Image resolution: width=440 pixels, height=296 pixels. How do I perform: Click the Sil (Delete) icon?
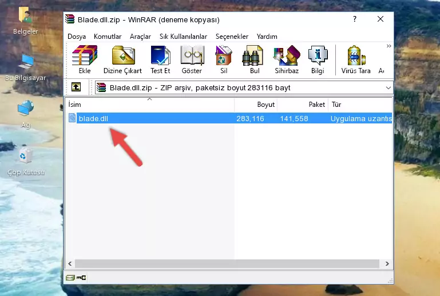[224, 59]
